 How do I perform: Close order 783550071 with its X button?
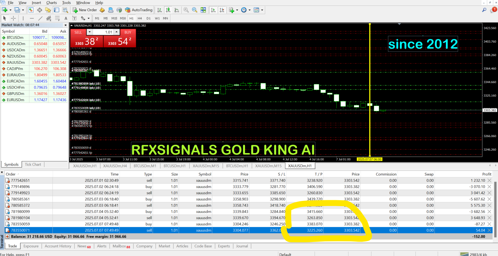click(490, 230)
